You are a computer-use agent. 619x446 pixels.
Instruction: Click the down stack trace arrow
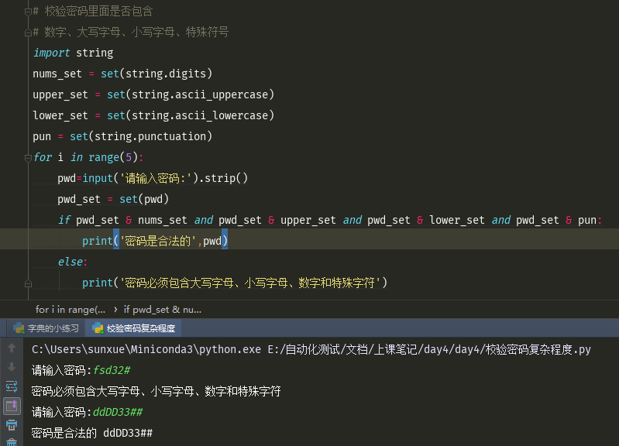coord(12,368)
